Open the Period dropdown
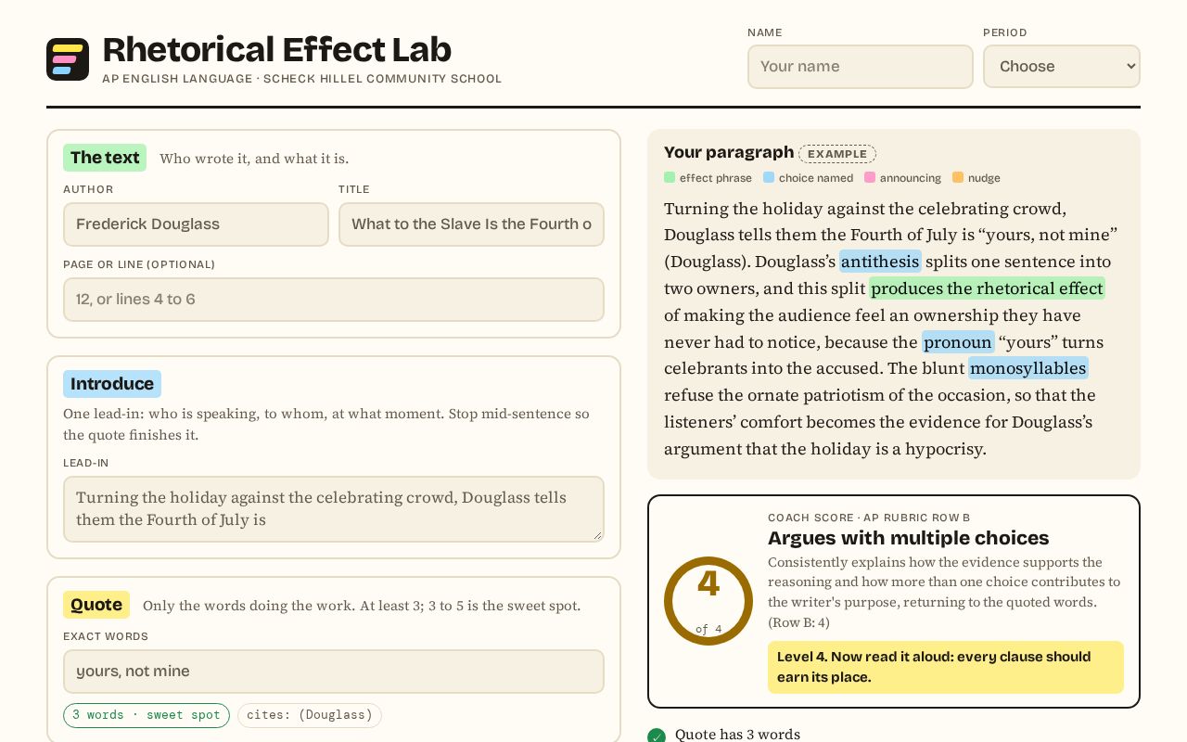Image resolution: width=1187 pixels, height=742 pixels. [1062, 67]
